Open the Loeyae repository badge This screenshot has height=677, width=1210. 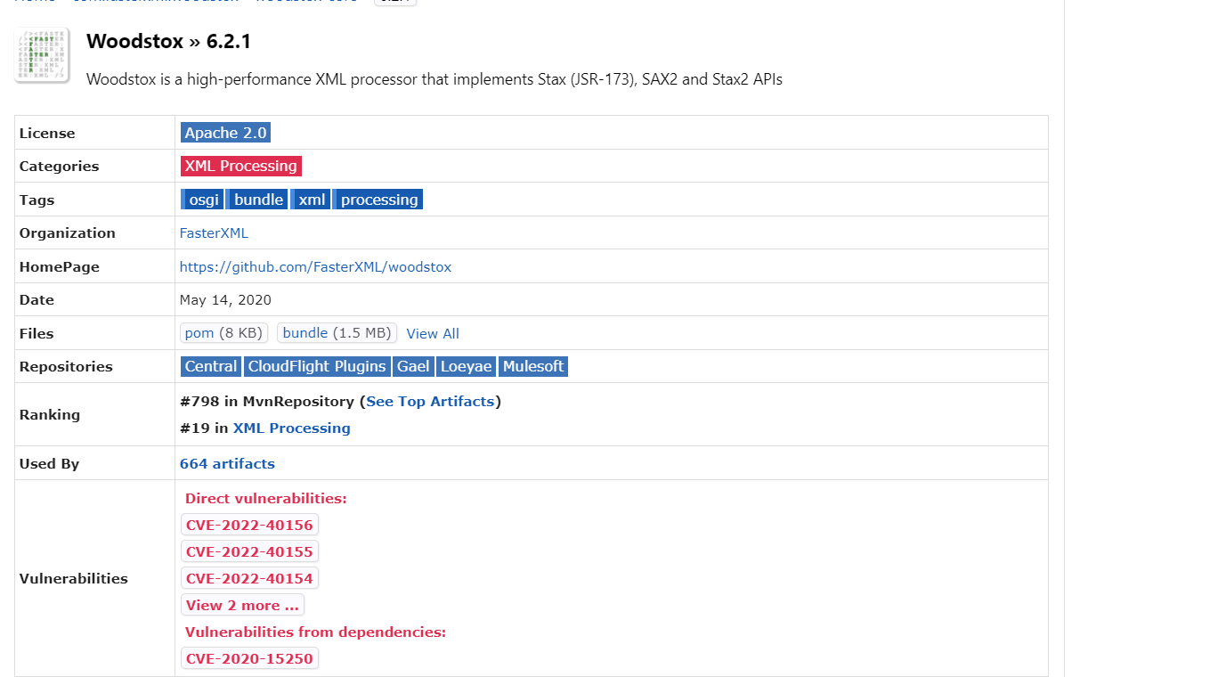[467, 366]
